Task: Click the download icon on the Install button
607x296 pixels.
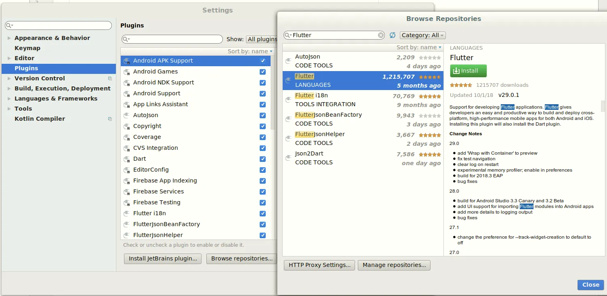Action: click(456, 71)
